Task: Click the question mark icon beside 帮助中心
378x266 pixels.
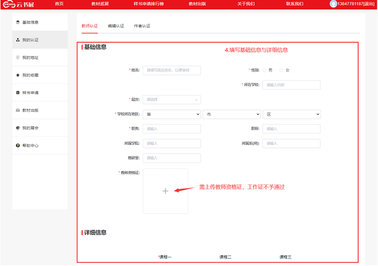Action: tap(18, 146)
